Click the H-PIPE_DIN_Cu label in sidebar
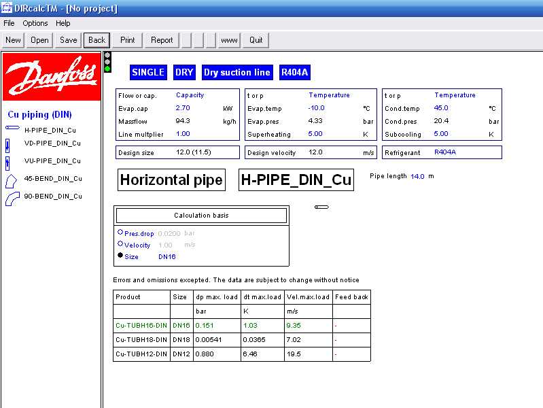The image size is (543, 408). [x=50, y=131]
